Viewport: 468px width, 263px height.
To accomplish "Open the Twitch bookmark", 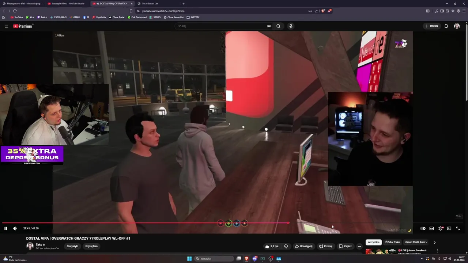I will click(42, 17).
